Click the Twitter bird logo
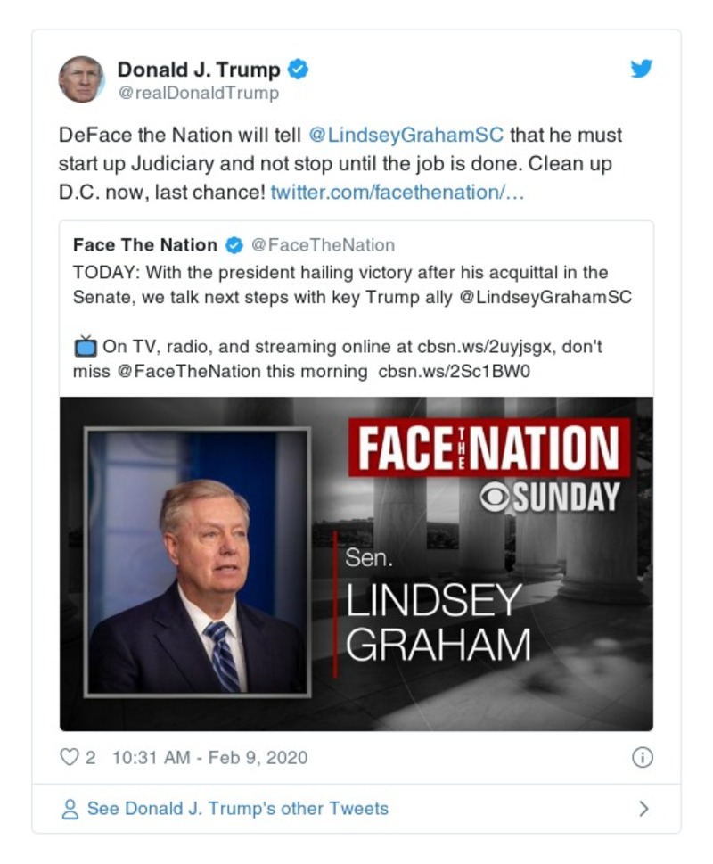 pos(642,69)
